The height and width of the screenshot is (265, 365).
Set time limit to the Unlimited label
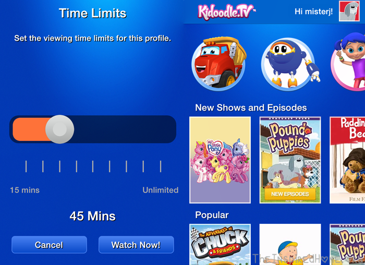161,190
